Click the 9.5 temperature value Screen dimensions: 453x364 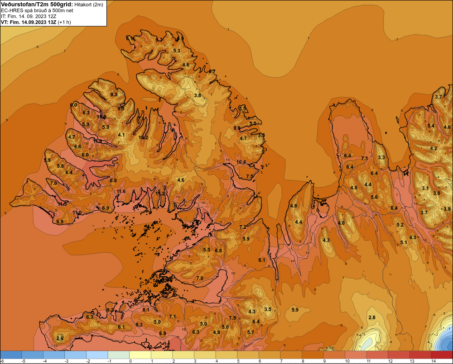(121, 109)
